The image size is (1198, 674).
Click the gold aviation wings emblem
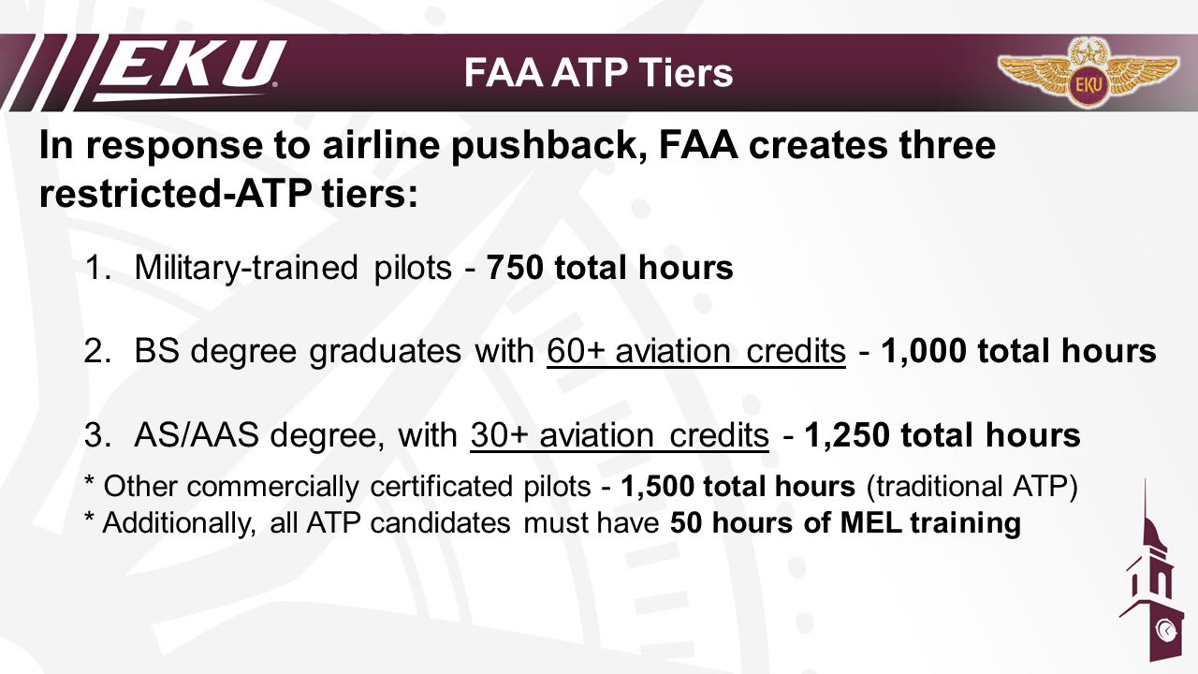click(x=1085, y=73)
